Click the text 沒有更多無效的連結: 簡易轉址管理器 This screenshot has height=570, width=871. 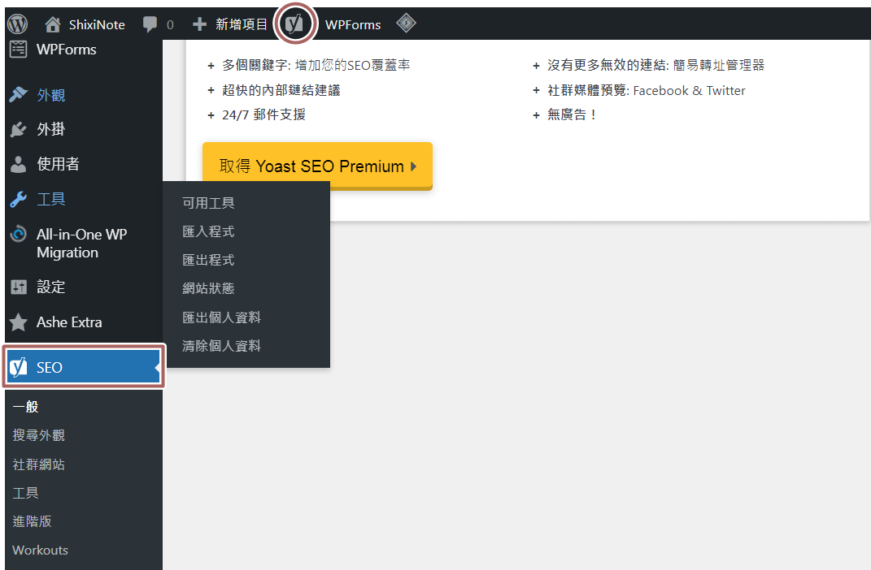[656, 66]
